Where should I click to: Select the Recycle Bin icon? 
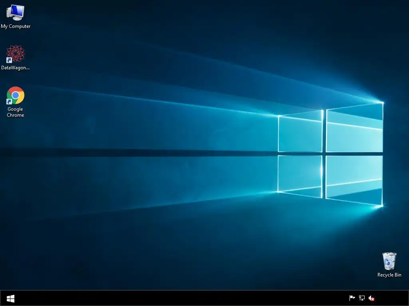(389, 261)
